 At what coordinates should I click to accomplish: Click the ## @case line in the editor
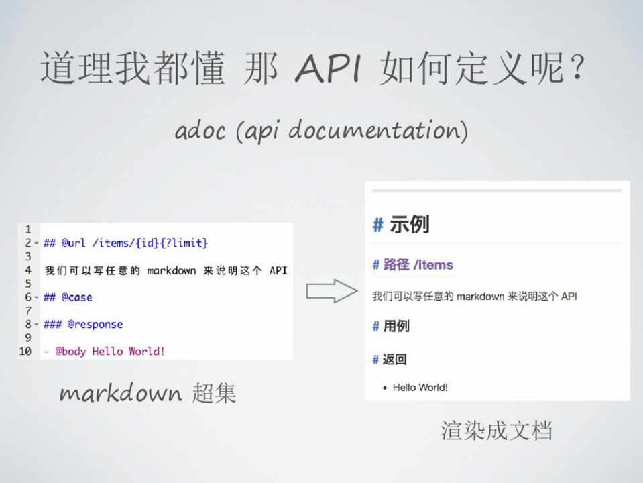[x=68, y=297]
